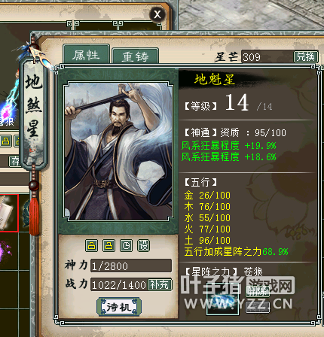Click the 地煞星 hanging banner
This screenshot has width=324, height=337.
tap(34, 114)
